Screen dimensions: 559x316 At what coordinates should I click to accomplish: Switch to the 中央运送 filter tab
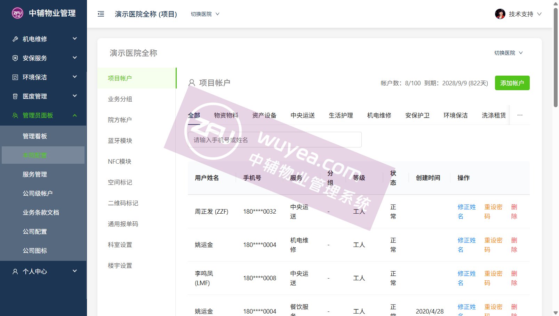[x=303, y=115]
